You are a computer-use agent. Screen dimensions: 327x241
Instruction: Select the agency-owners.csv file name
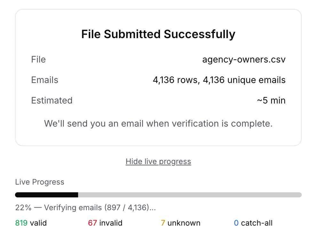(244, 59)
